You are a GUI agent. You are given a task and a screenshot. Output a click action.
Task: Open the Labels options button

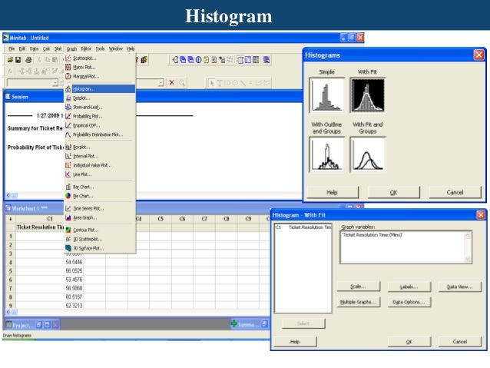(x=407, y=287)
